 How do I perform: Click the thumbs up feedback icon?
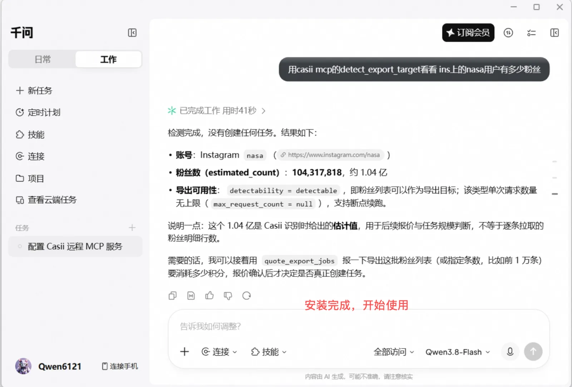[x=209, y=296]
